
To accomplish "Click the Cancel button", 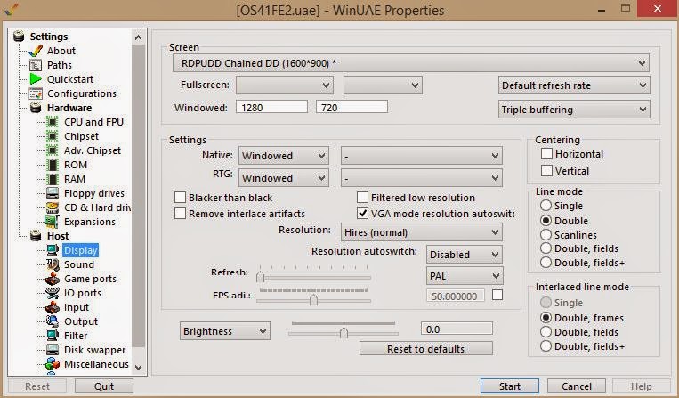I will pos(577,386).
